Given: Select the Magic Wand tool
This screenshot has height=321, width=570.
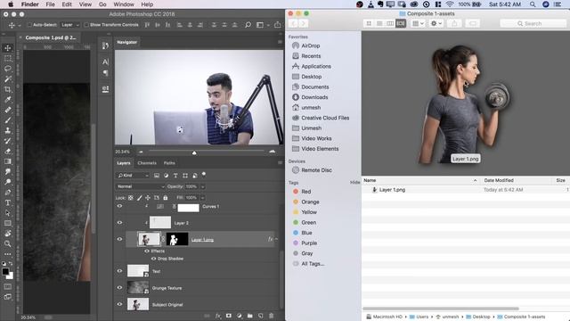Looking at the screenshot, I should click(x=8, y=78).
